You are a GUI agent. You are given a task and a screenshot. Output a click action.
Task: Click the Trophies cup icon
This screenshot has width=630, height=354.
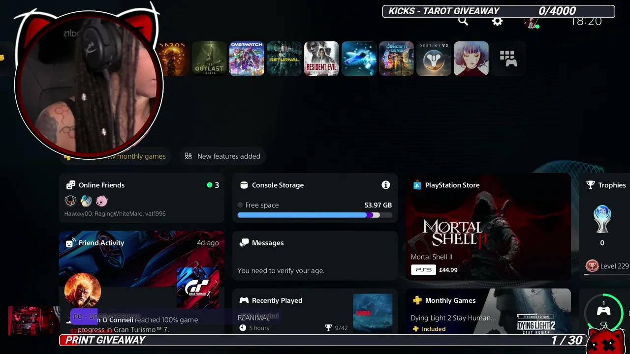click(591, 185)
